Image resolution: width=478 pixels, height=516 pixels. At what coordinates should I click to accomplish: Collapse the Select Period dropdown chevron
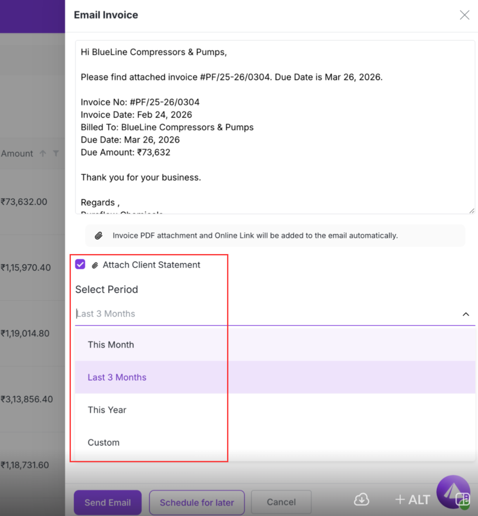(466, 314)
